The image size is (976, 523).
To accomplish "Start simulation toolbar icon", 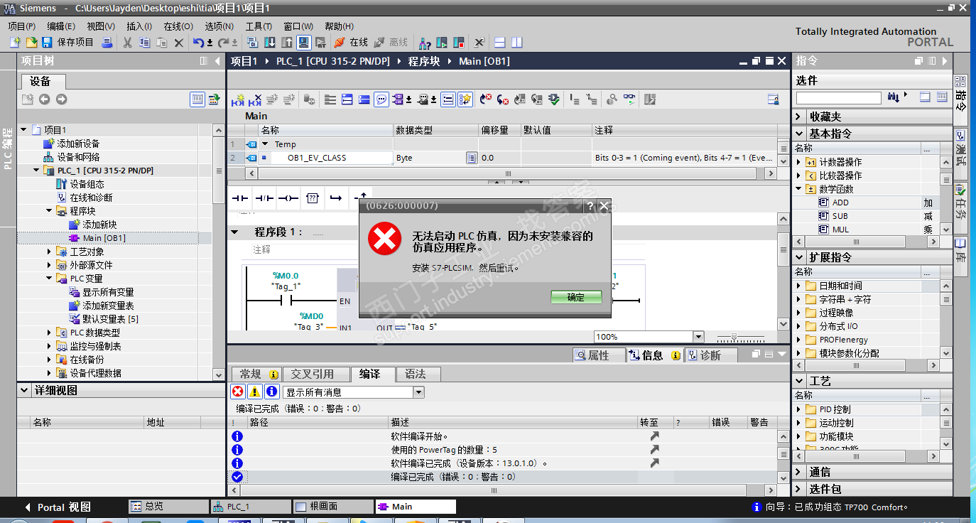I will point(304,43).
